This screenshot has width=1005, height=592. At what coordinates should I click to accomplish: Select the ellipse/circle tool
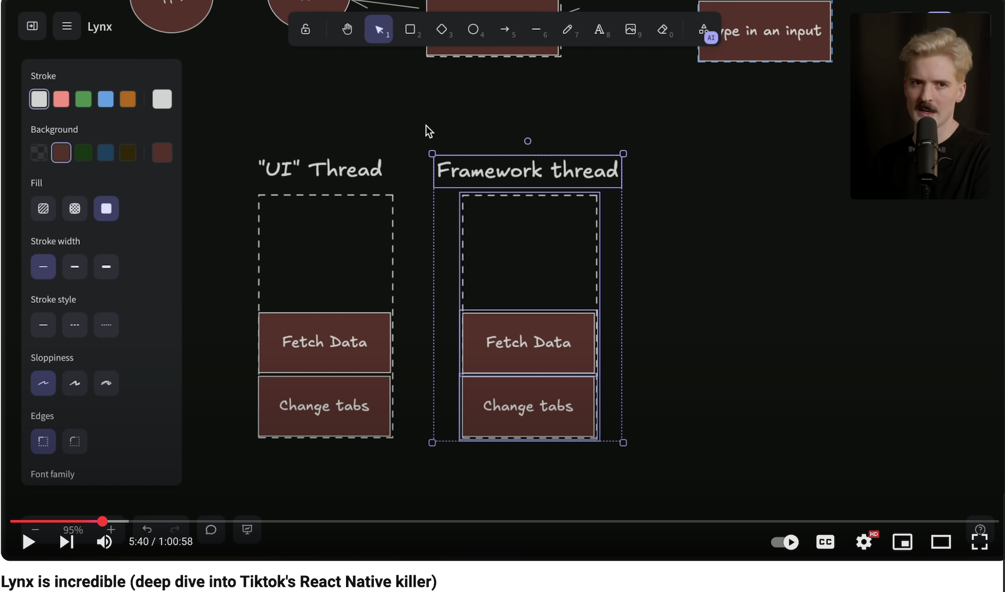473,29
